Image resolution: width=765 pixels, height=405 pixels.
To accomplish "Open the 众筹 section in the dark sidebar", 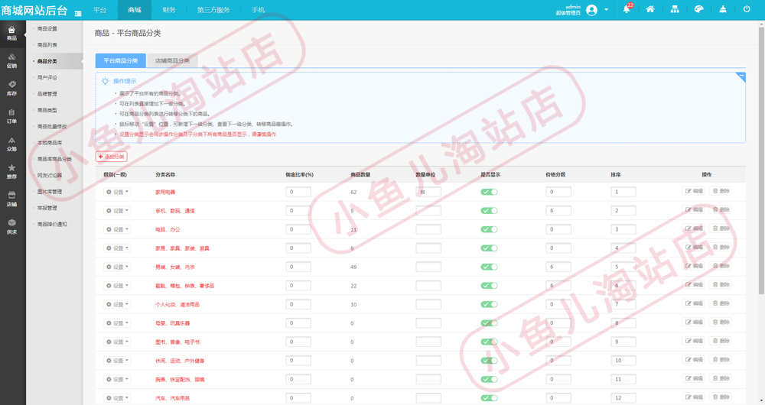I will tap(11, 144).
